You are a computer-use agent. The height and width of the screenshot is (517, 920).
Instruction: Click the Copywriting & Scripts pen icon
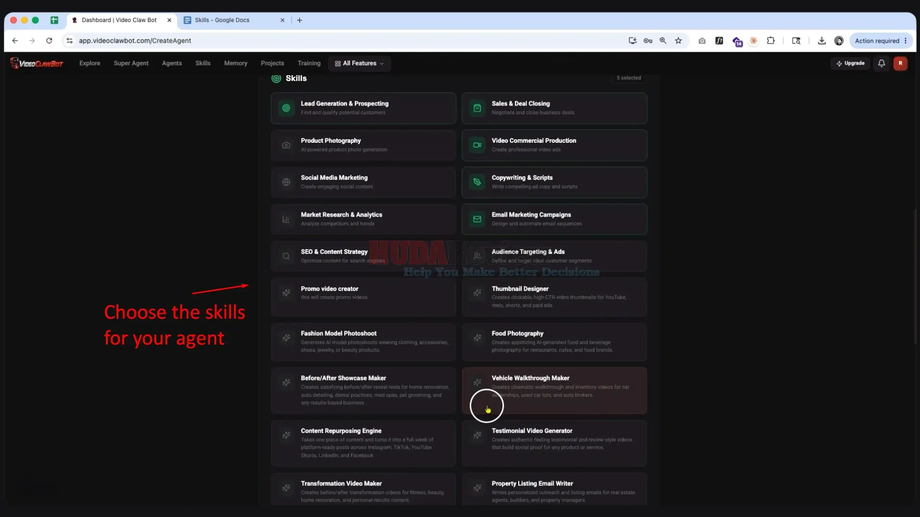click(x=477, y=182)
